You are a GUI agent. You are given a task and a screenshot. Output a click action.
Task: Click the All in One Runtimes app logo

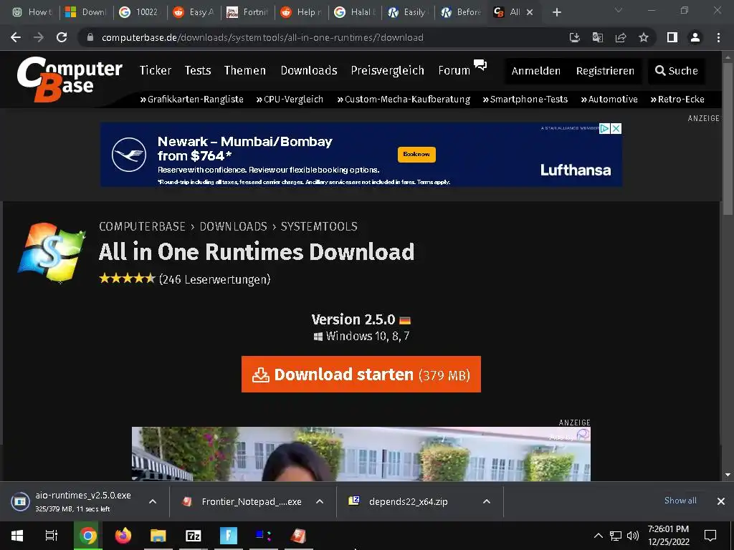point(52,253)
